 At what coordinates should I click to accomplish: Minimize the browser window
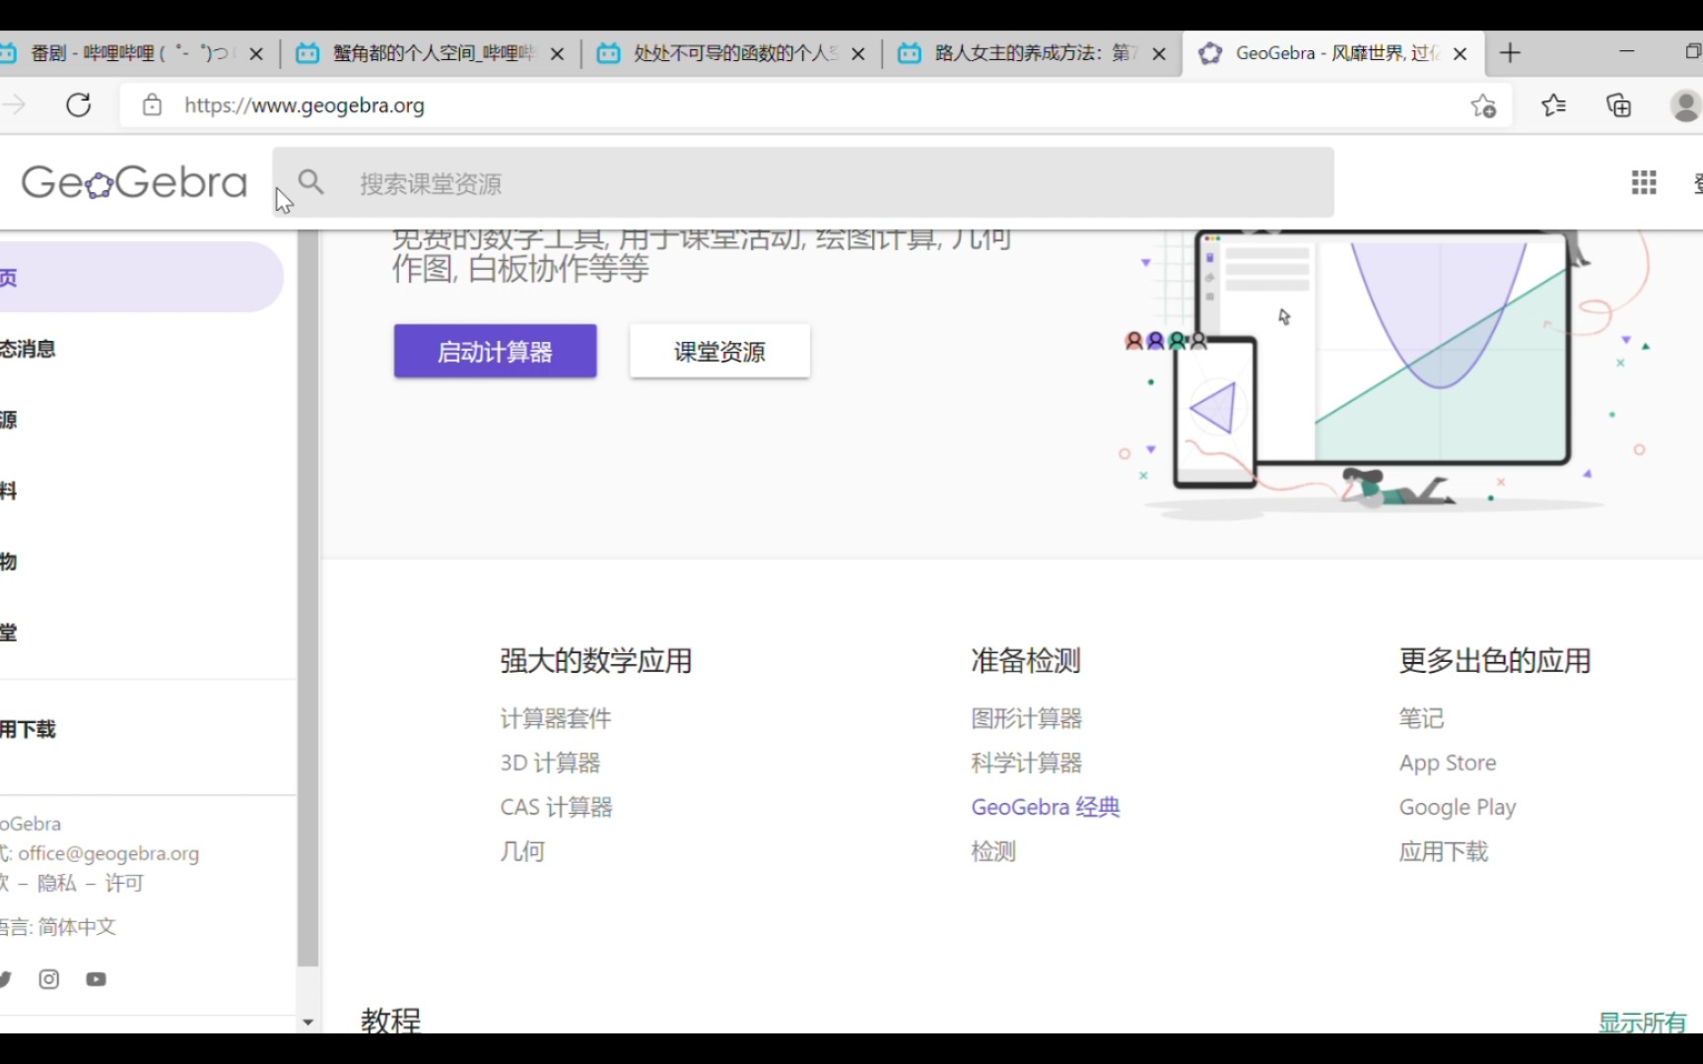click(x=1627, y=51)
